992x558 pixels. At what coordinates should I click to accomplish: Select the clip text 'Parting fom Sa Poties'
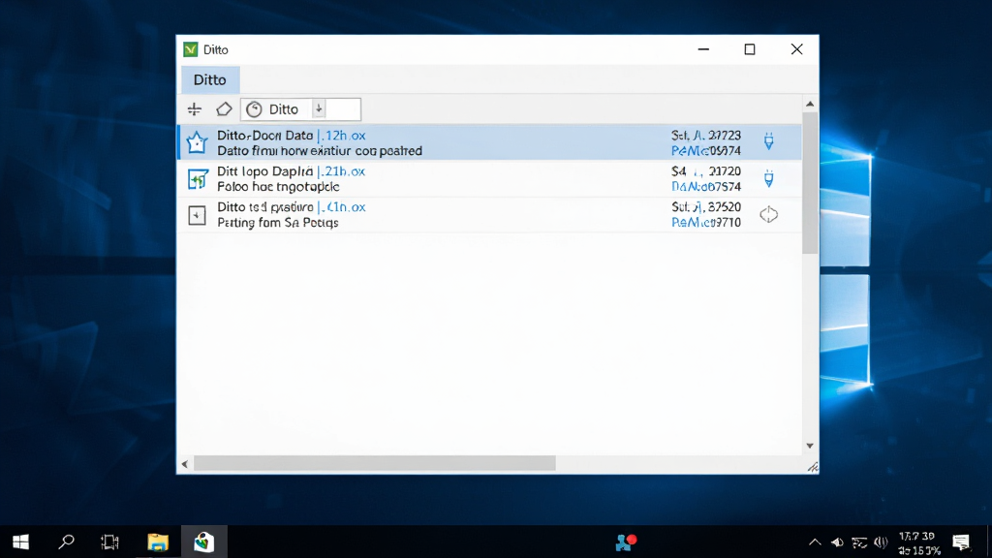[278, 223]
